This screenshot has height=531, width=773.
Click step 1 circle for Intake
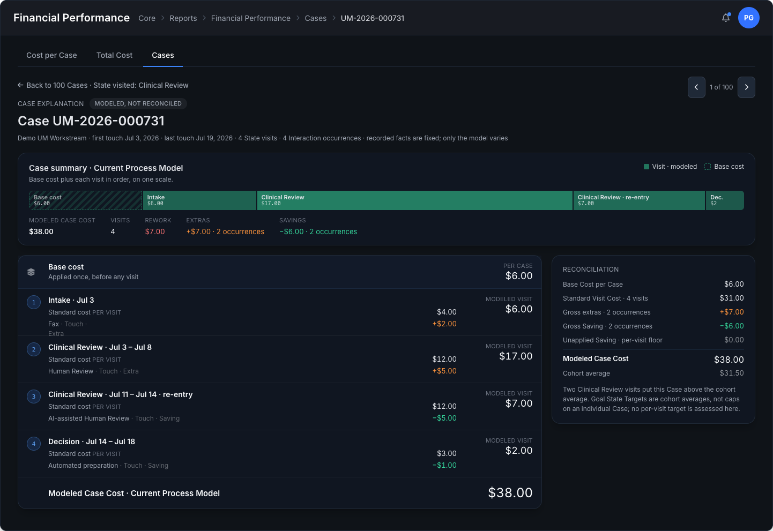coord(34,302)
